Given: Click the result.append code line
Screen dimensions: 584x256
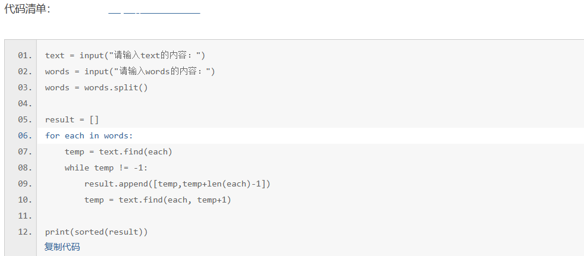Looking at the screenshot, I should (177, 184).
